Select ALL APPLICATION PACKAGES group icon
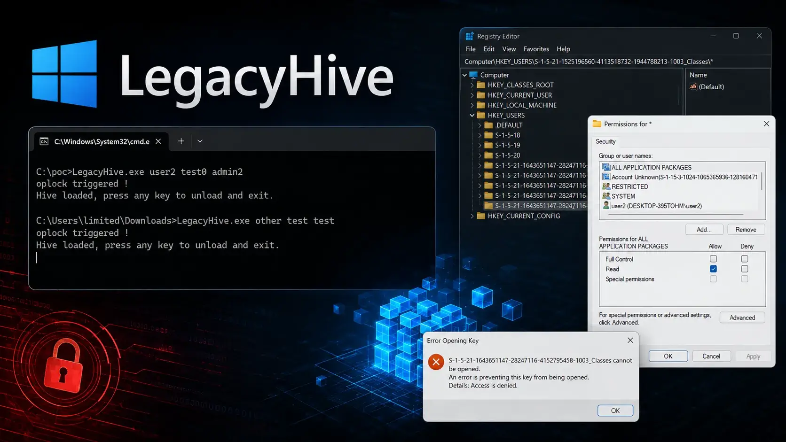The height and width of the screenshot is (442, 786). 606,167
